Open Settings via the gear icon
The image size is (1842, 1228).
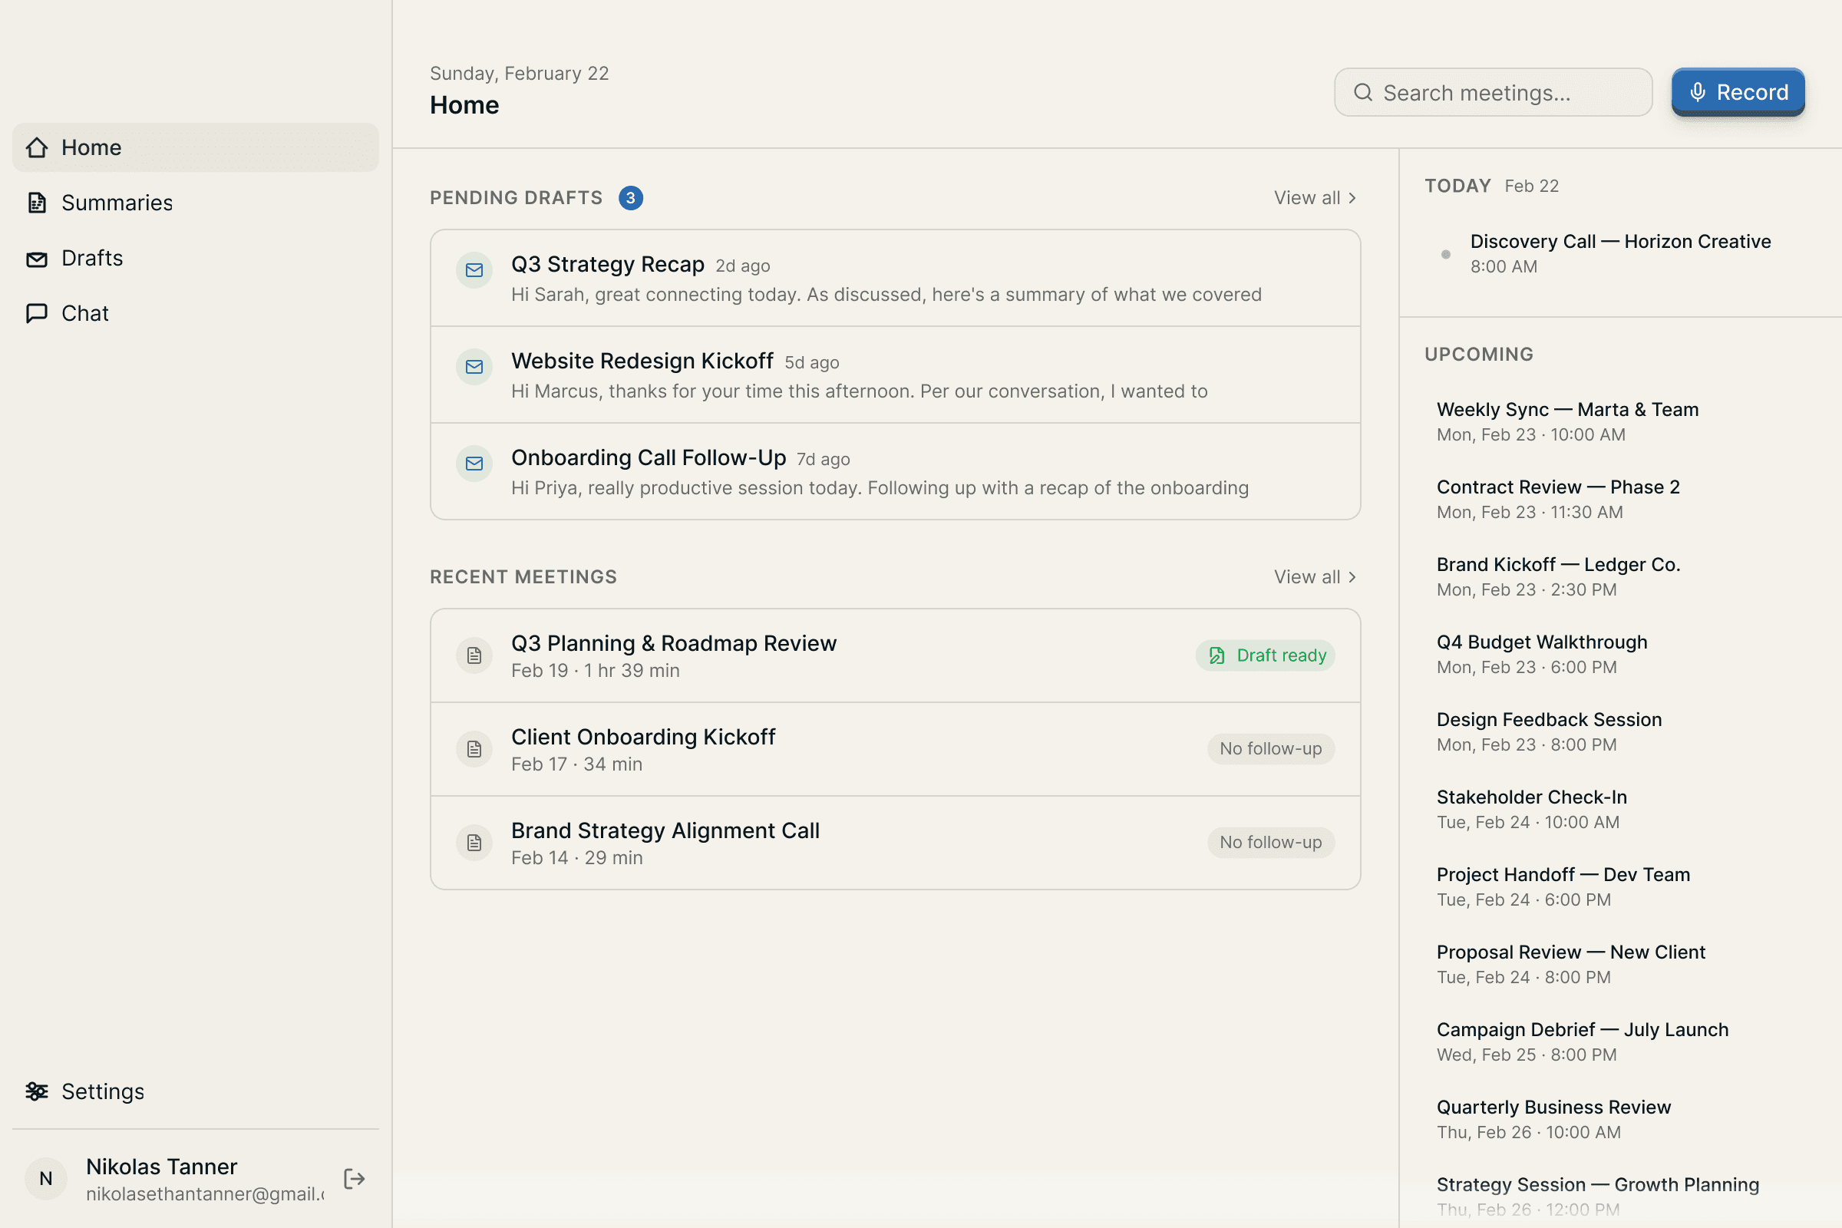(37, 1091)
